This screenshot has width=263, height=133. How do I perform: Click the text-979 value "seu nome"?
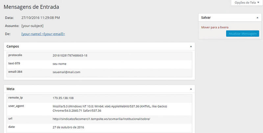point(60,63)
